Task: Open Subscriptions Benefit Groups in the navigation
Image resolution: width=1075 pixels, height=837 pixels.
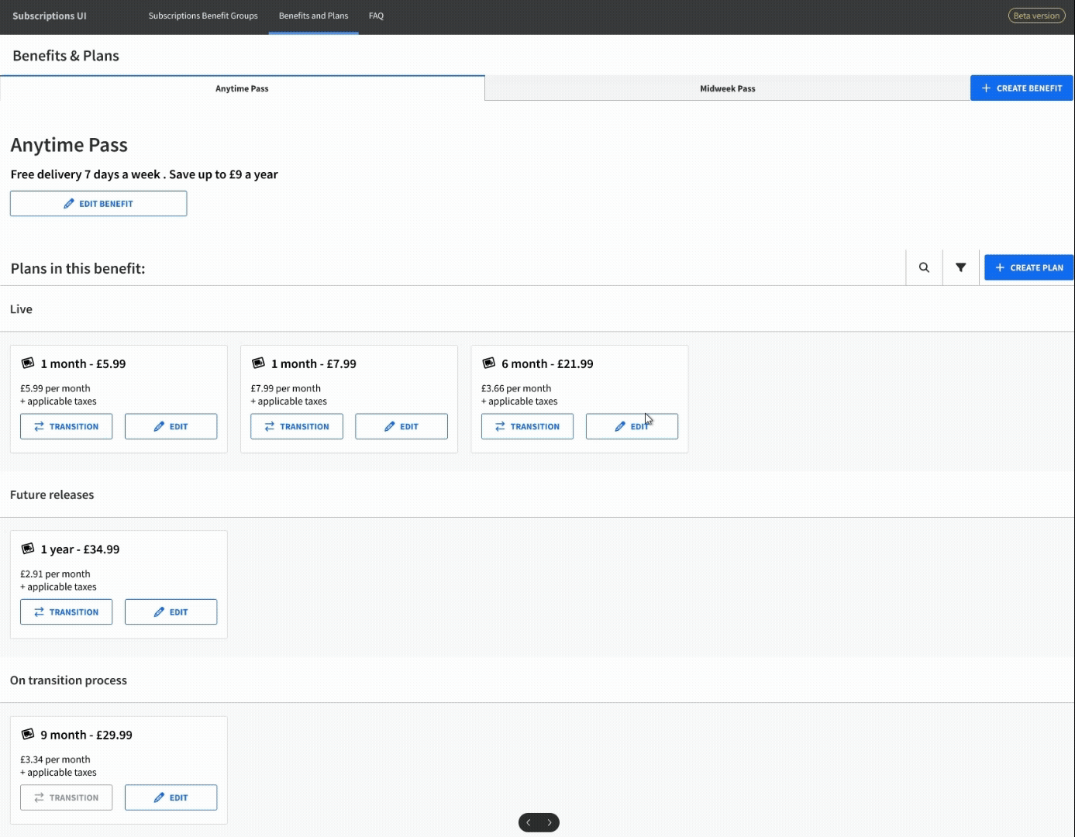Action: pos(203,15)
